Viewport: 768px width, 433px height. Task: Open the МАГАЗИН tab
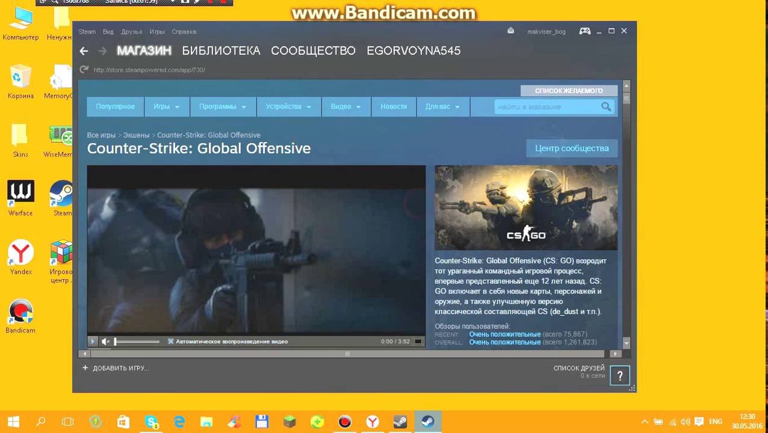(144, 51)
